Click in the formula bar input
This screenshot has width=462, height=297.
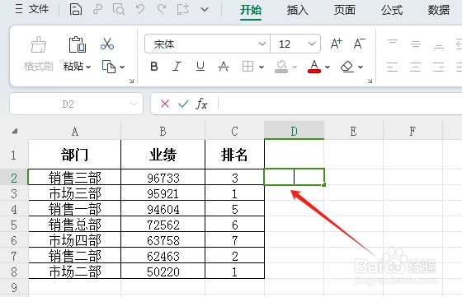pyautogui.click(x=339, y=104)
